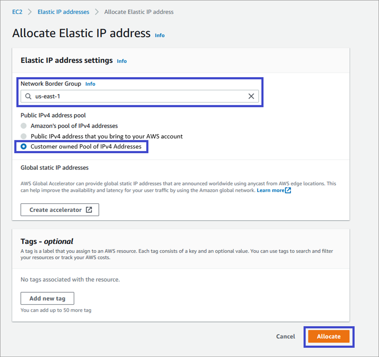This screenshot has height=357, width=379.
Task: Select Customer owned Pool of IPv4 Addresses
Action: click(x=24, y=146)
